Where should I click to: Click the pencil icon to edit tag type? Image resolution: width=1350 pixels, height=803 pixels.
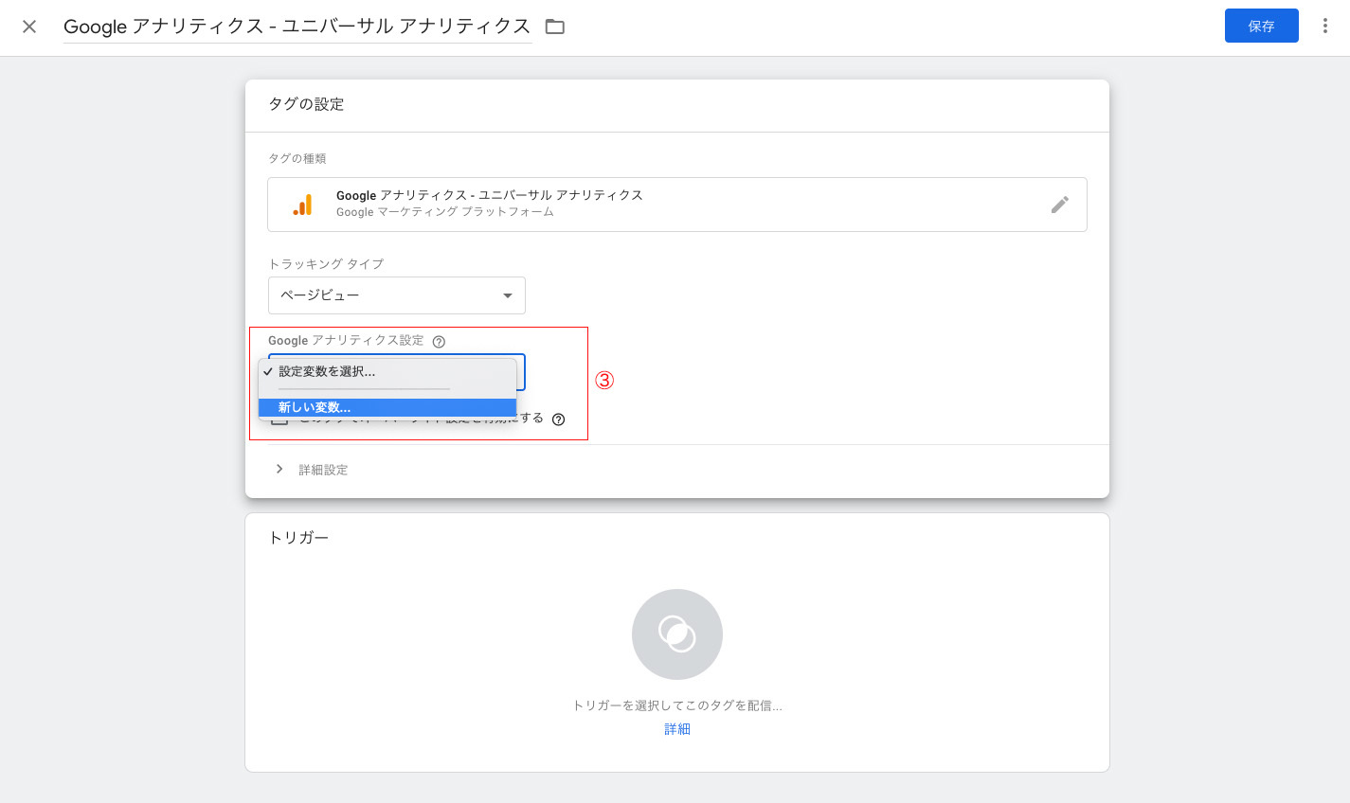[x=1059, y=205]
